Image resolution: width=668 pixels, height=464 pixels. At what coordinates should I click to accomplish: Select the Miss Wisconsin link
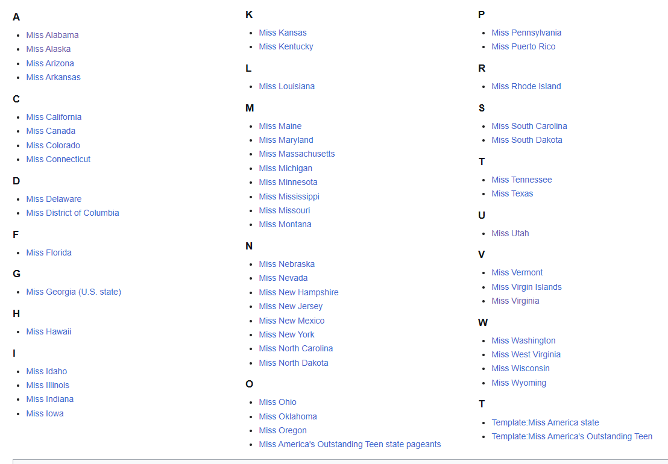520,368
